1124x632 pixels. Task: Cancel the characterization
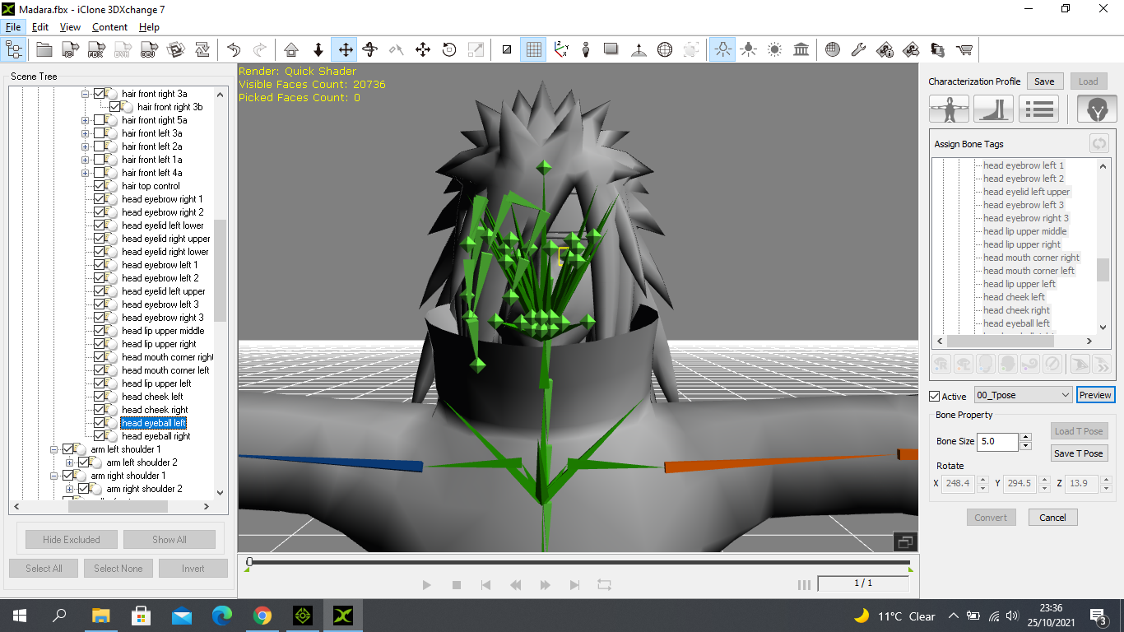coord(1052,518)
